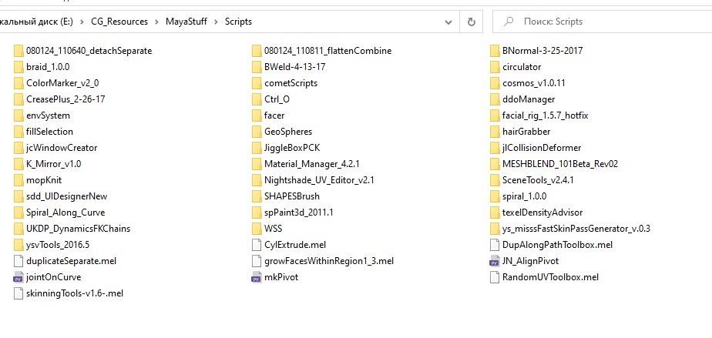Select cosmos_v1.0.11 folder icon
Screen dimensions: 712x338
click(x=495, y=83)
